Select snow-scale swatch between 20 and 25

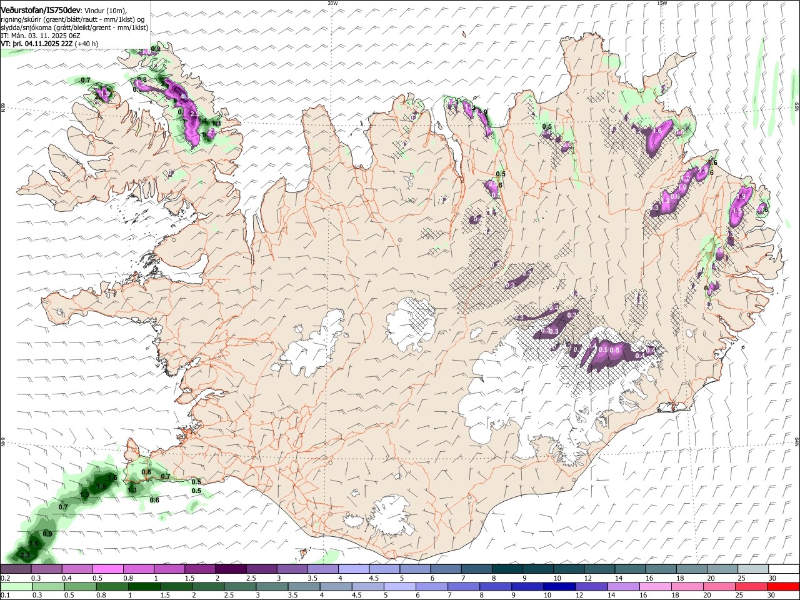(x=722, y=569)
